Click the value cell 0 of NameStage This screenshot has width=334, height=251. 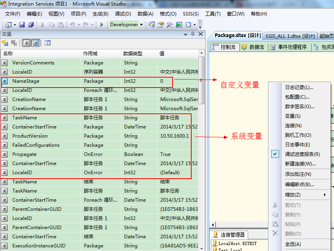point(178,81)
